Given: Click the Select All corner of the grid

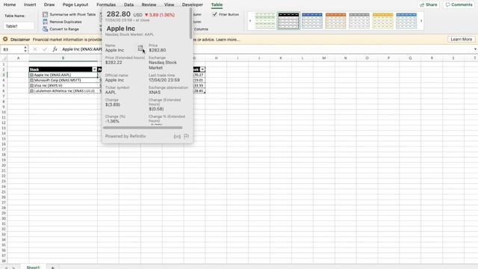Looking at the screenshot, I should point(4,58).
